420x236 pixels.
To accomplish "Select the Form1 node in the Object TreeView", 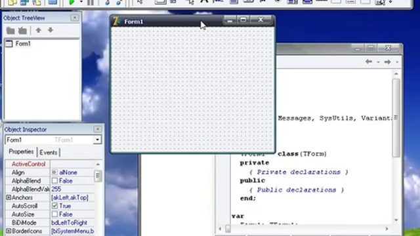I will pos(23,43).
